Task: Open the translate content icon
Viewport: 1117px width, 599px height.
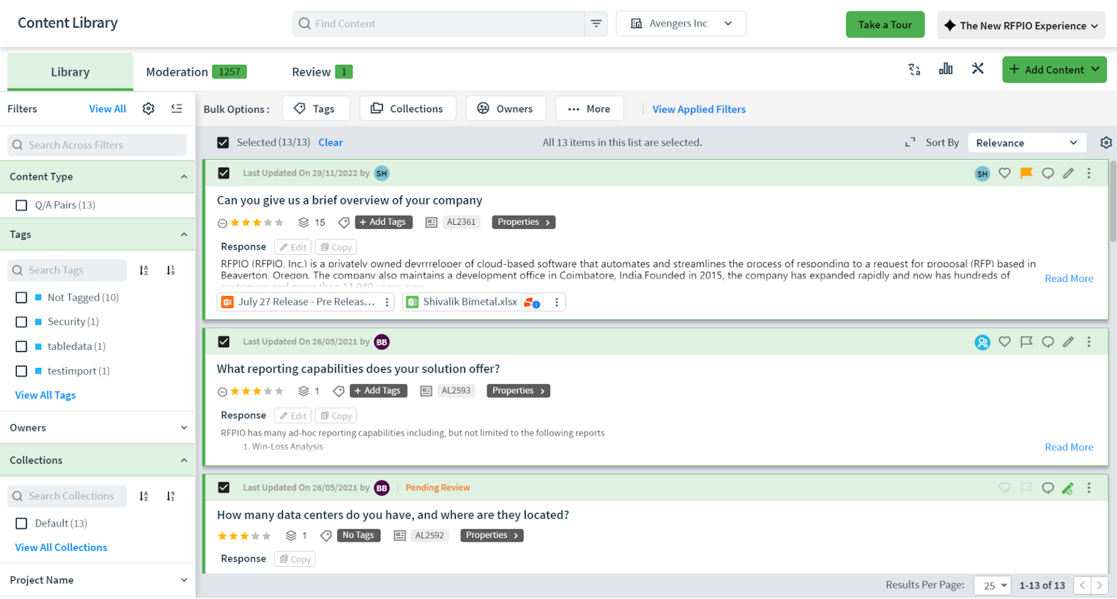Action: point(914,69)
